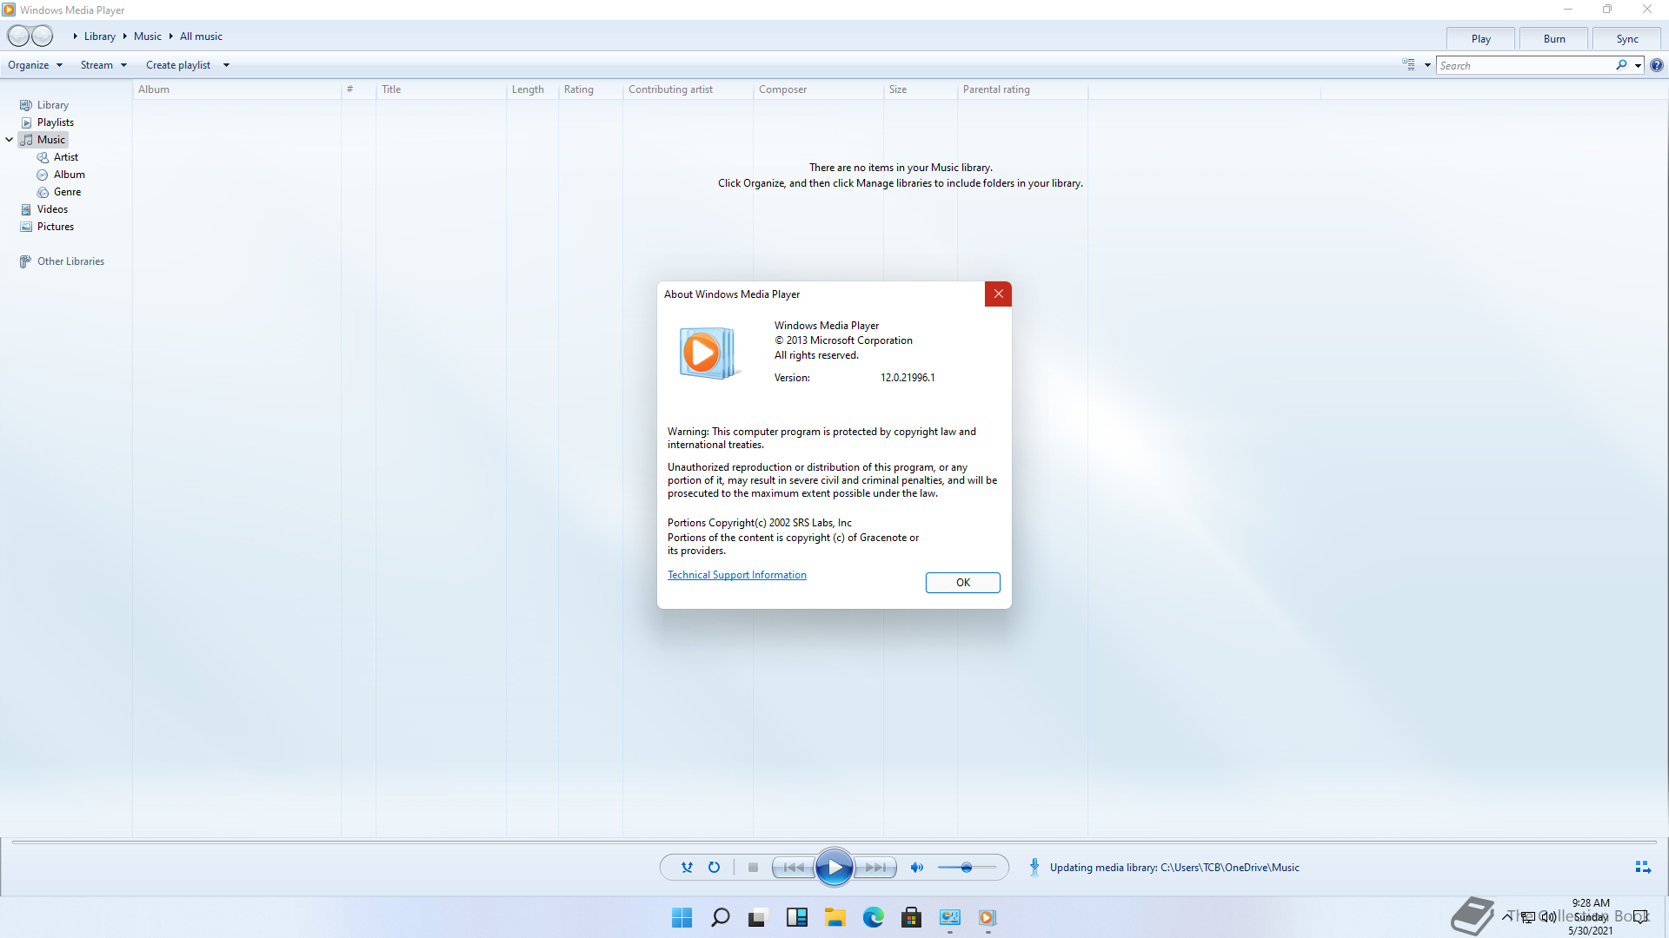Close the About Windows Media Player dialog
The image size is (1669, 938).
coord(998,294)
